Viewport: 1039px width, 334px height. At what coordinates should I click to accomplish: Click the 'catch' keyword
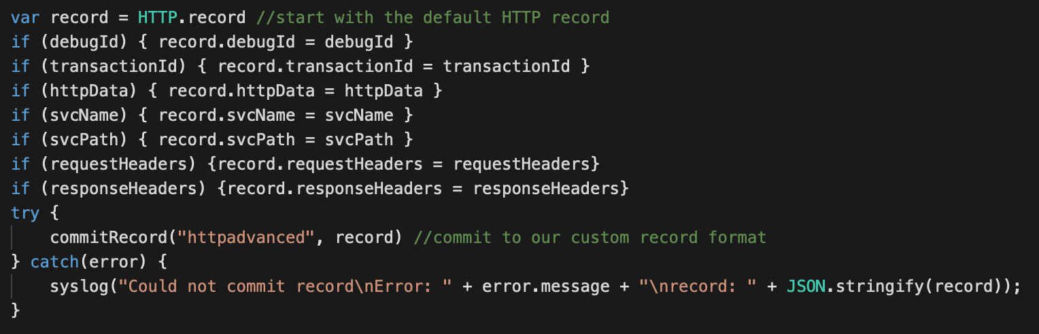click(x=55, y=261)
